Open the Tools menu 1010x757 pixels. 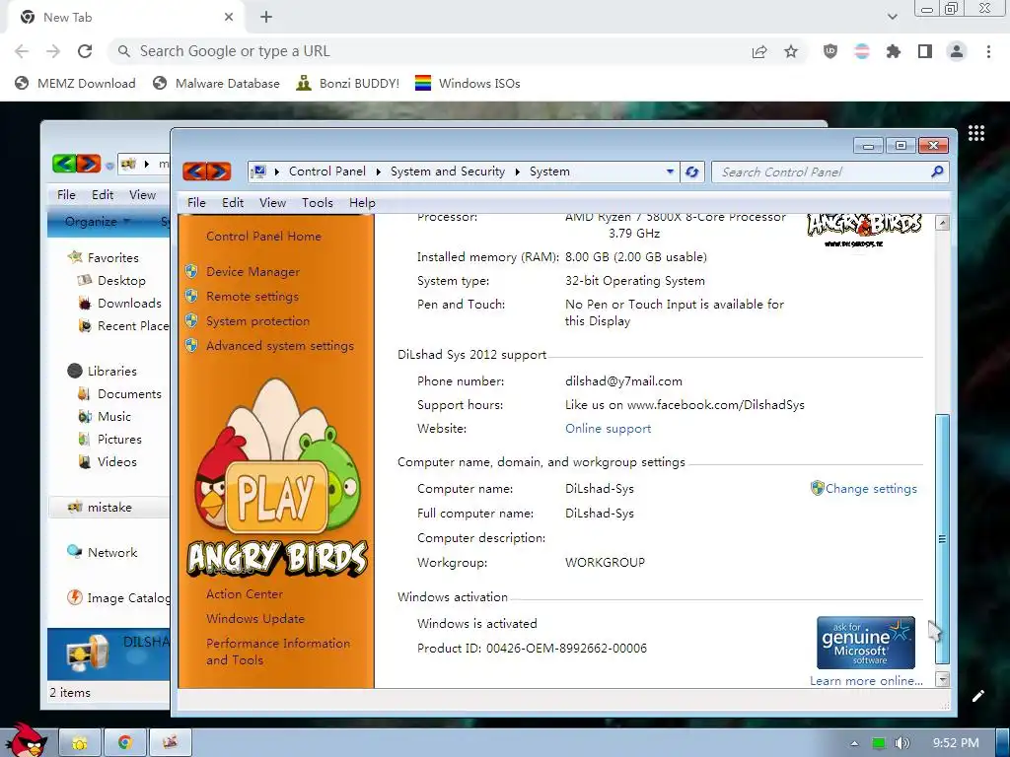click(x=318, y=203)
